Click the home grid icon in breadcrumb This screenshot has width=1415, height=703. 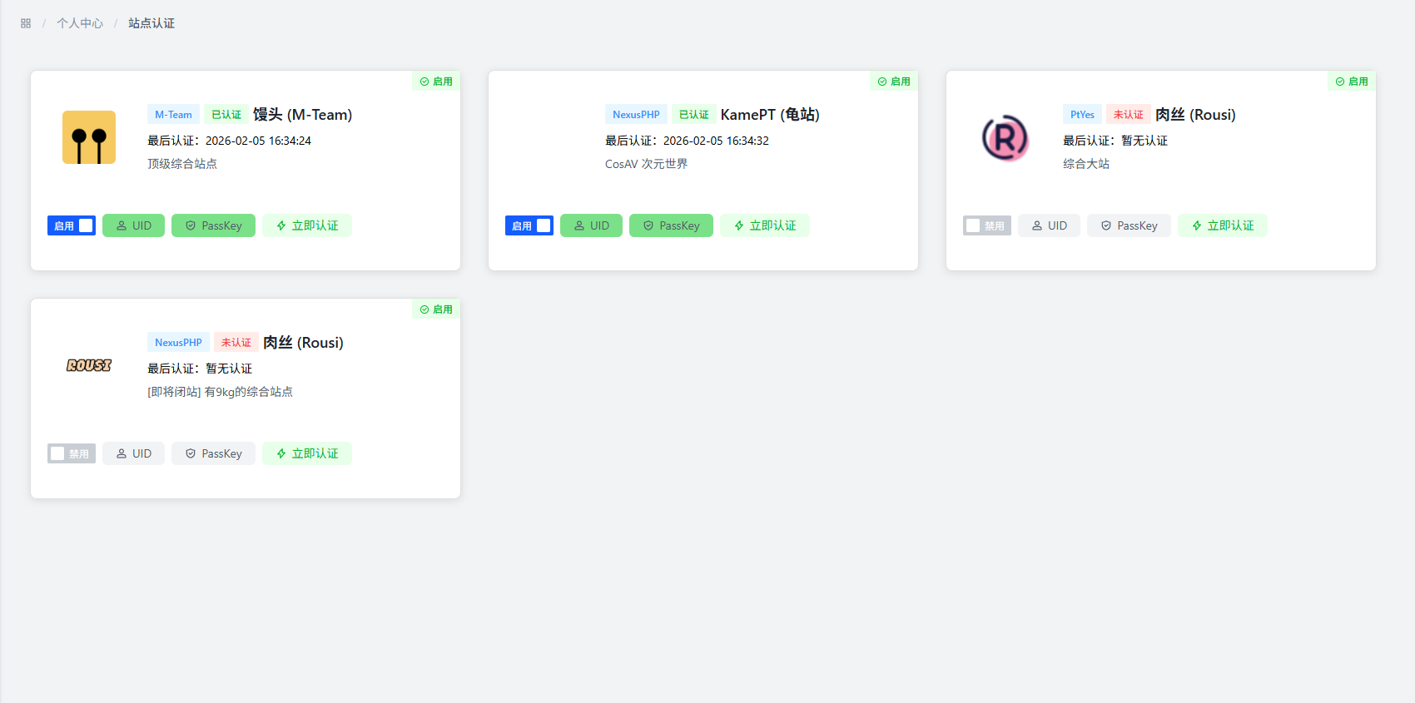[26, 23]
